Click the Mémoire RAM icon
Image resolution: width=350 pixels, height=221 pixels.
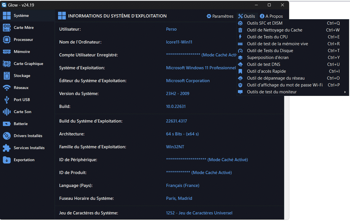[7, 52]
